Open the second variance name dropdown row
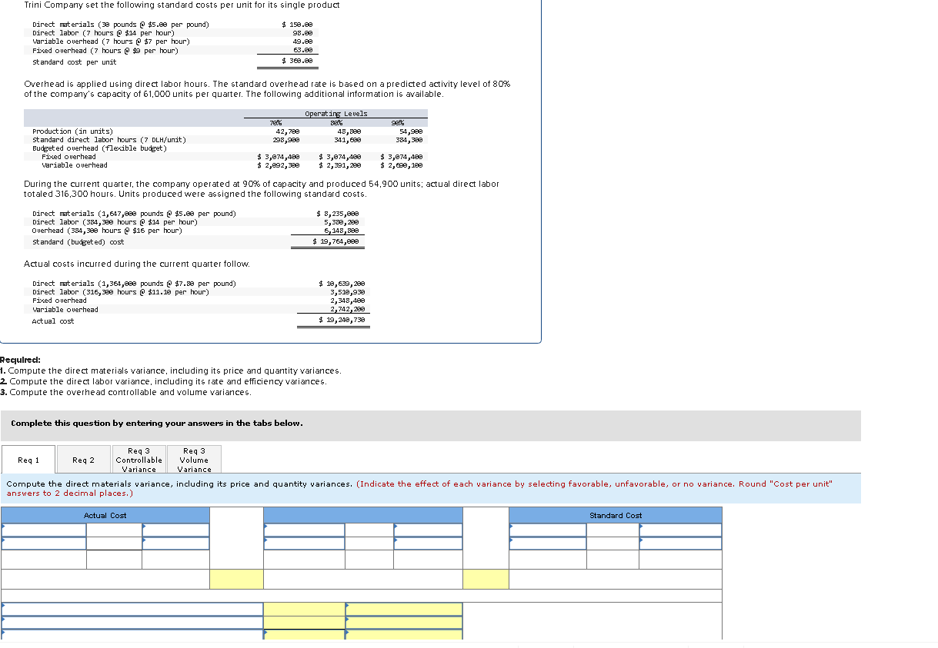Image resolution: width=938 pixels, height=648 pixels. [x=132, y=623]
